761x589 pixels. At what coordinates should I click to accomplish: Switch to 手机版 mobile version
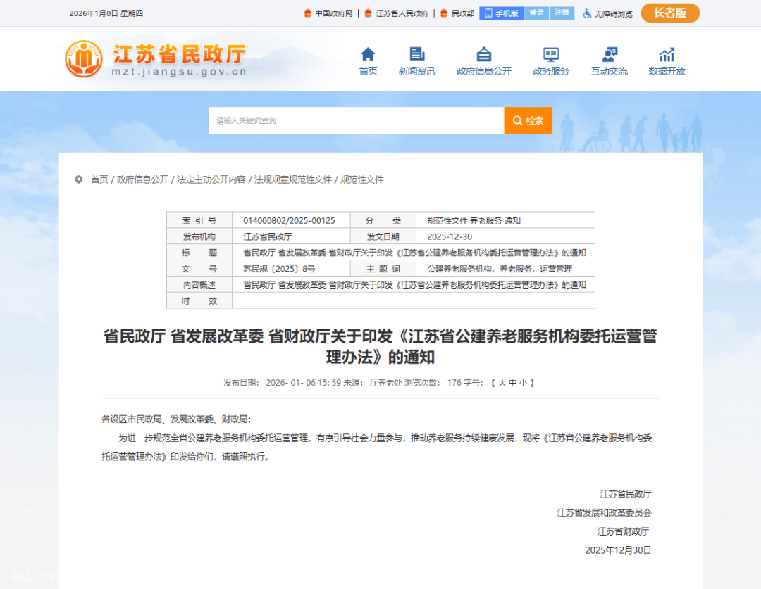(501, 13)
